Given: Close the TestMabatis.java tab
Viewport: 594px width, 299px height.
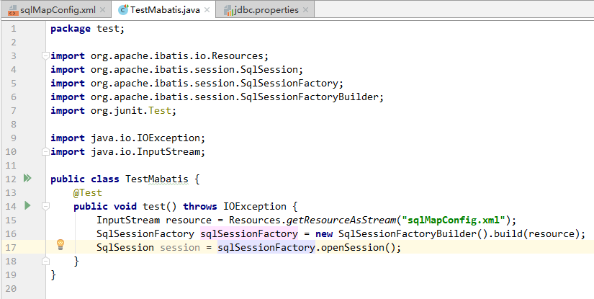Looking at the screenshot, I should tap(207, 10).
